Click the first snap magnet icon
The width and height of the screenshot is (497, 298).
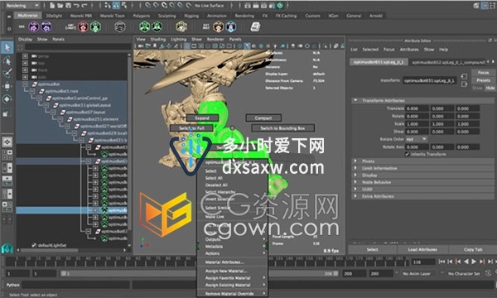coord(148,6)
